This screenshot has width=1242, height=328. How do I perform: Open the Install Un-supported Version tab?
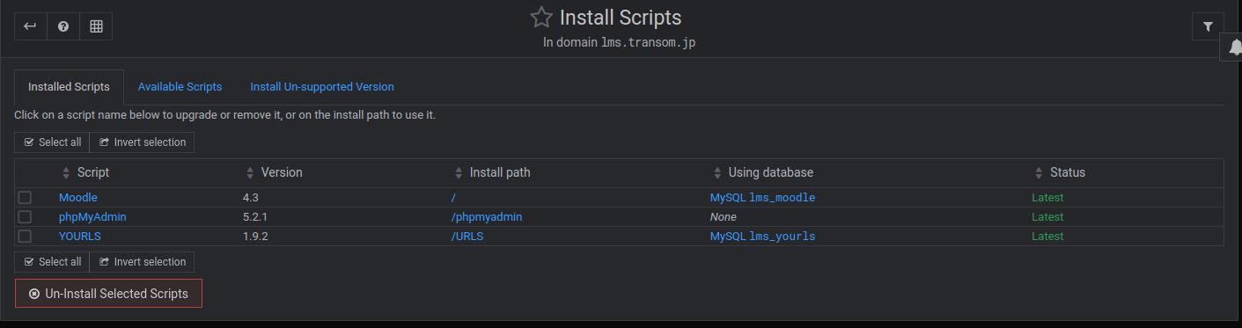322,87
